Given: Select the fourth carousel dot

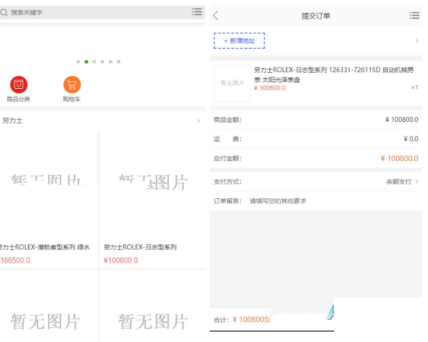Looking at the screenshot, I should (102, 62).
